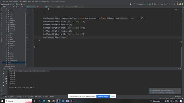This screenshot has height=103, width=184.
Task: Click View Files in the Git notification
Action: (x=154, y=92)
